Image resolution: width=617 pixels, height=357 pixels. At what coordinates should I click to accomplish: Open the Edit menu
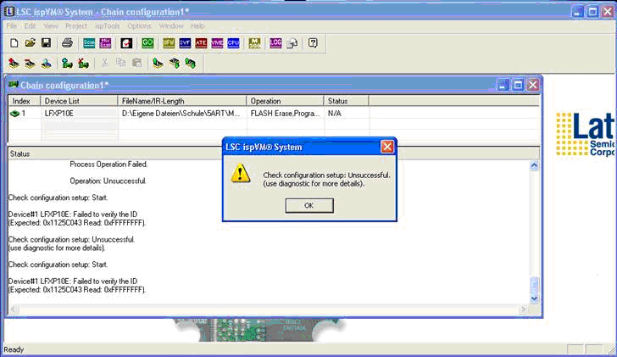(30, 26)
